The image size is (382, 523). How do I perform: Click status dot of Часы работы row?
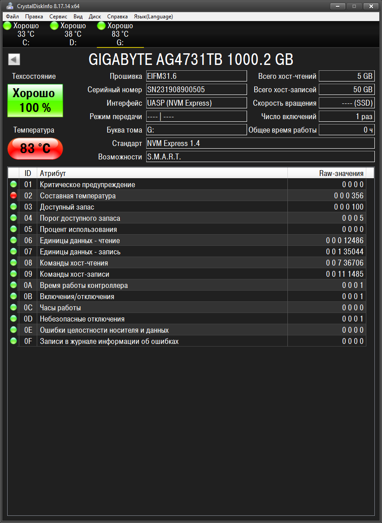pyautogui.click(x=13, y=308)
